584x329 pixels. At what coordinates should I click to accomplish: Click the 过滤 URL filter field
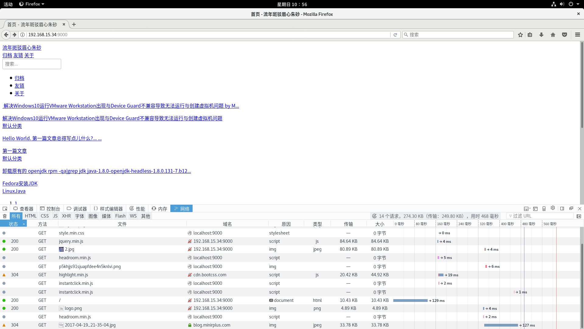[x=540, y=216]
